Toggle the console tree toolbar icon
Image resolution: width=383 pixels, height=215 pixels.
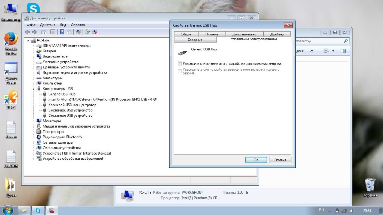[44, 32]
